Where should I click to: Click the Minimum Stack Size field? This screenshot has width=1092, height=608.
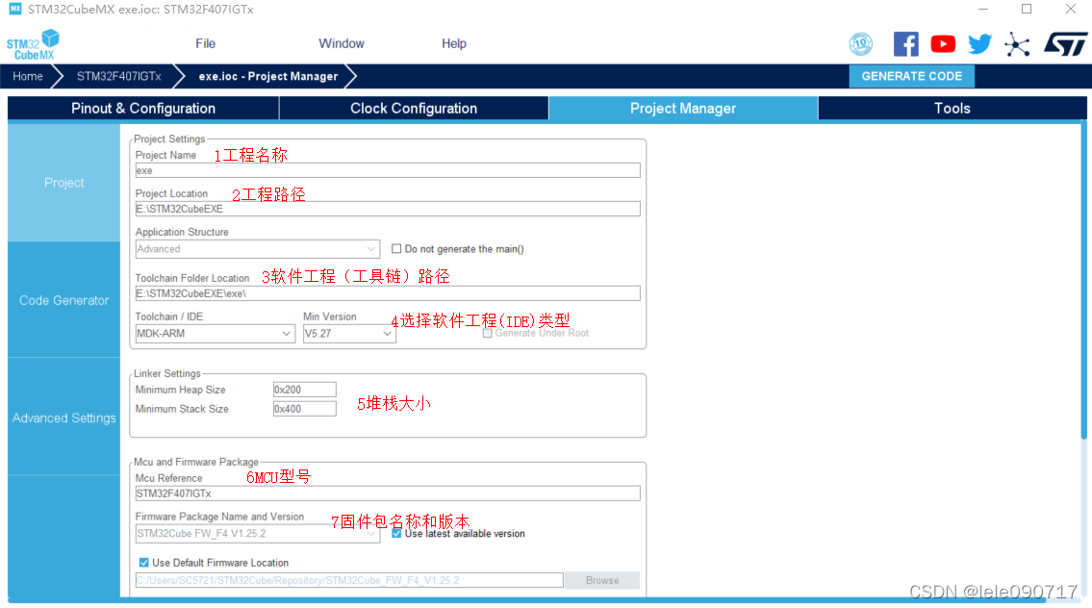304,409
